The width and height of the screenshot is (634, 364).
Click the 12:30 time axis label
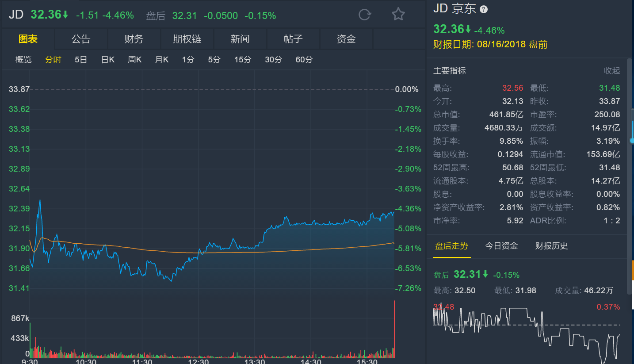click(x=198, y=361)
